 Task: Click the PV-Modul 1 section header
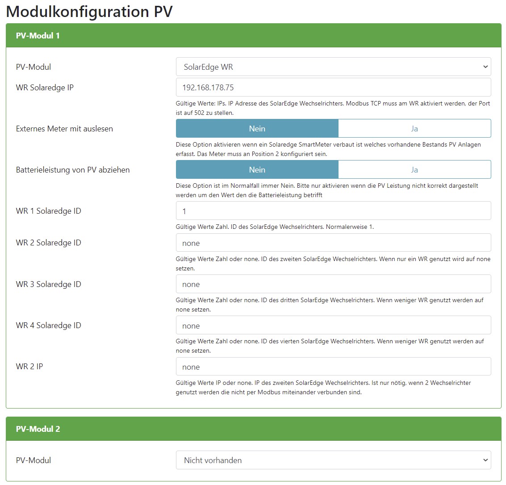254,35
